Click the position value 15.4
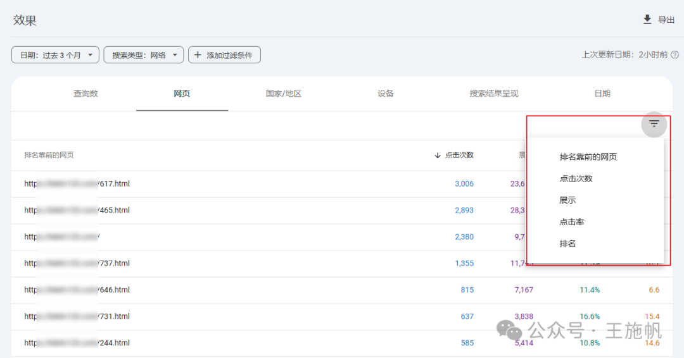684x358 pixels. pyautogui.click(x=652, y=317)
